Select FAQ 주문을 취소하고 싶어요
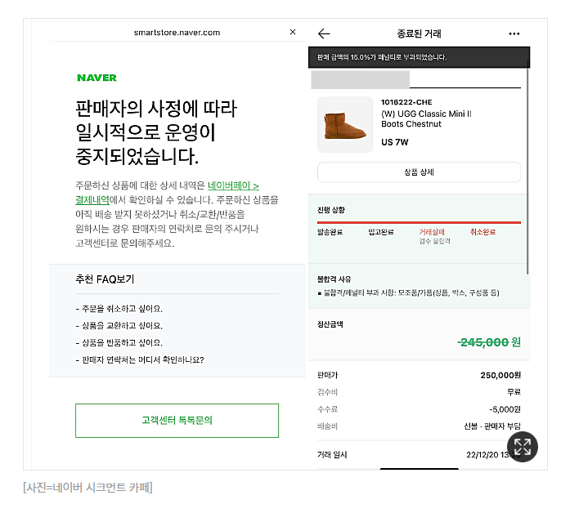 click(x=119, y=309)
